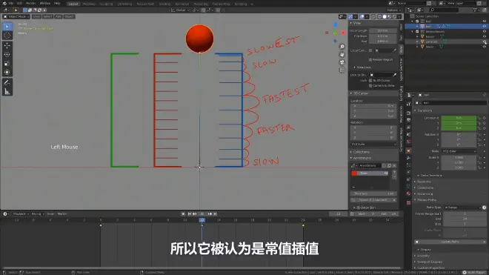The image size is (489, 275).
Task: Activate the Move tool
Action: pyautogui.click(x=7, y=45)
